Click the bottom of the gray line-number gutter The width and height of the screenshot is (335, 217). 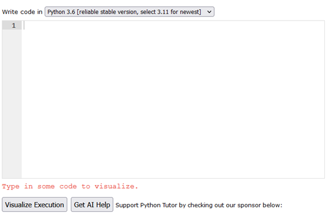point(12,172)
